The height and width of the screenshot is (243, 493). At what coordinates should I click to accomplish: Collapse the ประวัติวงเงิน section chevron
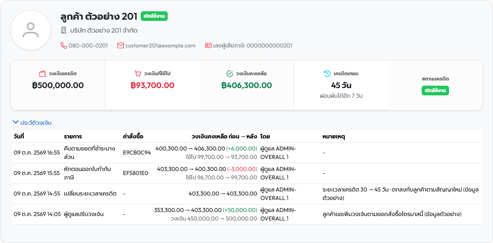[x=16, y=122]
